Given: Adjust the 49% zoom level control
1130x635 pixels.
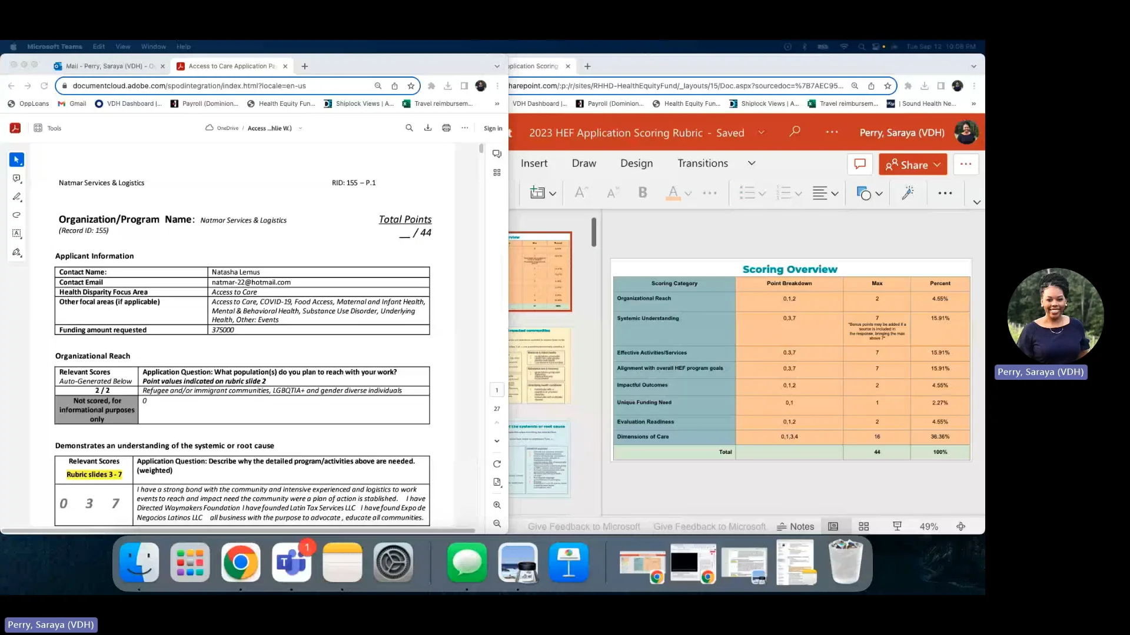Looking at the screenshot, I should pos(929,526).
